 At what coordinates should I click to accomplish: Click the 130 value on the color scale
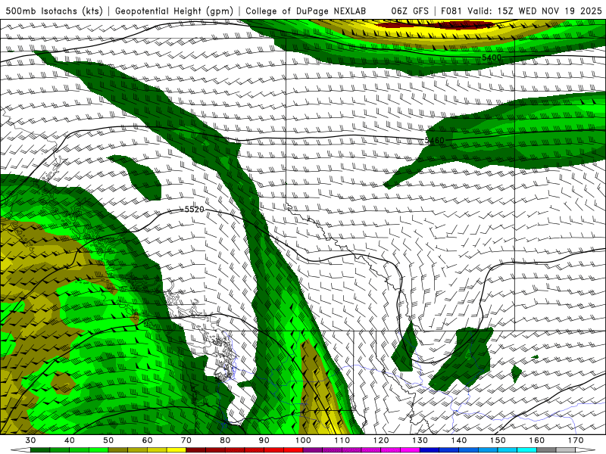point(420,440)
